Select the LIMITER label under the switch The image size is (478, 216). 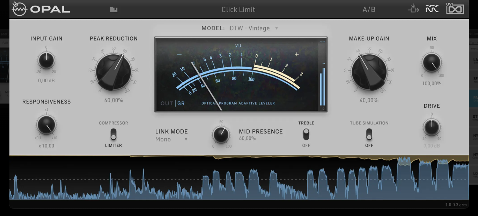[x=113, y=145]
